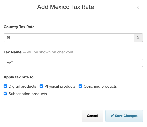The height and width of the screenshot is (127, 147).
Task: Uncheck the Subscription products checkbox
Action: click(x=5, y=93)
